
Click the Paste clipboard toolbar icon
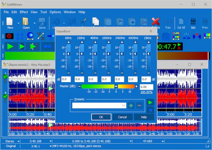[x=108, y=22]
